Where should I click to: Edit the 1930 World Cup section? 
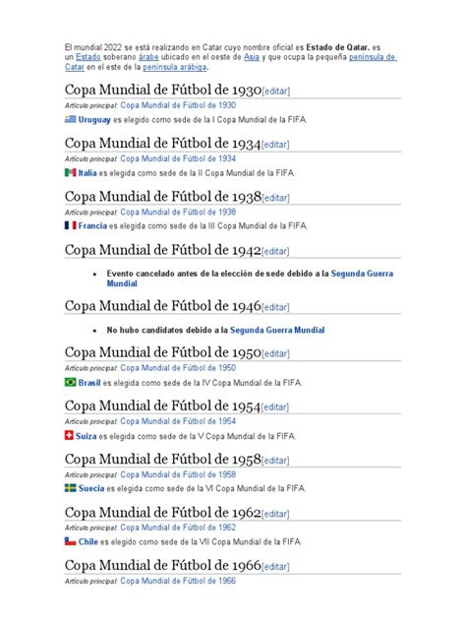click(276, 92)
